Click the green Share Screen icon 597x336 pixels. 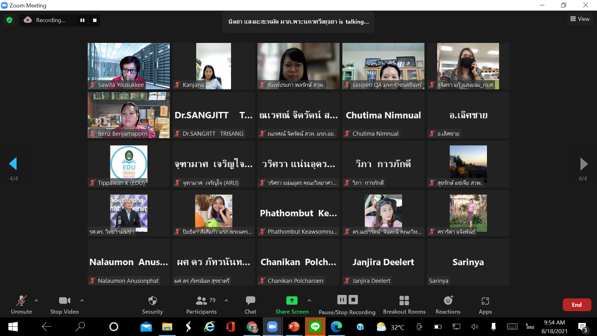click(292, 301)
